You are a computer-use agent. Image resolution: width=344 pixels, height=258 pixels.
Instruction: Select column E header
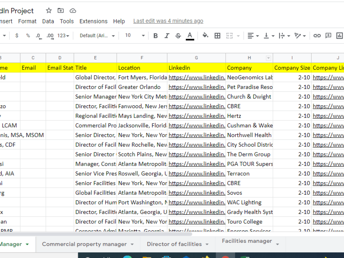[95, 58]
